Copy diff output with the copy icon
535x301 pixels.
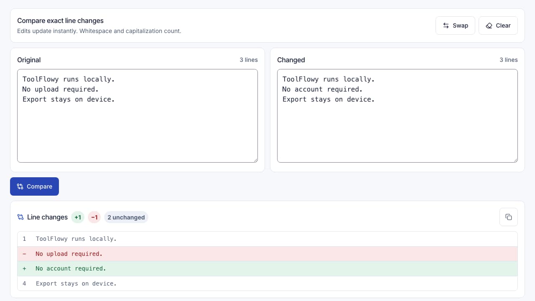pos(509,217)
